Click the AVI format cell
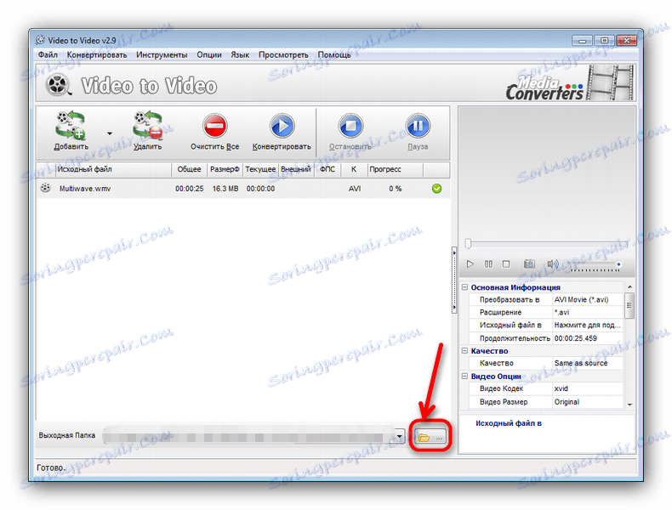672x510 pixels. click(355, 189)
